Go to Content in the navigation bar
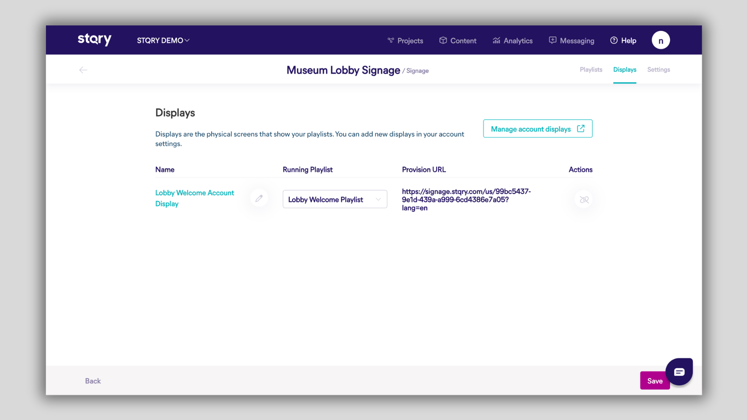The width and height of the screenshot is (747, 420). coord(458,40)
